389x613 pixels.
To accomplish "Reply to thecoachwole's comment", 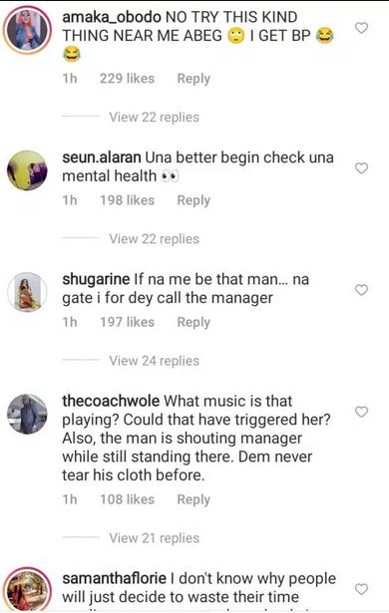I will point(194,499).
